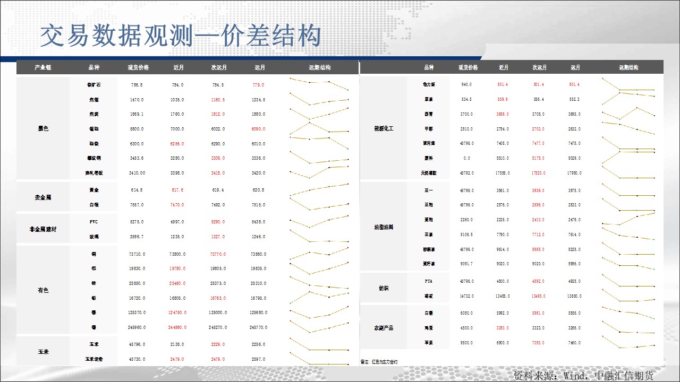Select the 贵金属 category cell
Image resolution: width=680 pixels, height=382 pixels.
42,197
